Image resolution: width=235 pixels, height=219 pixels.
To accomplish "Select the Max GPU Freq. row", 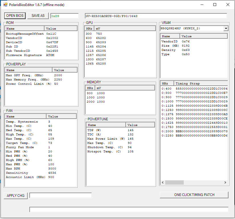I will pos(41,75).
